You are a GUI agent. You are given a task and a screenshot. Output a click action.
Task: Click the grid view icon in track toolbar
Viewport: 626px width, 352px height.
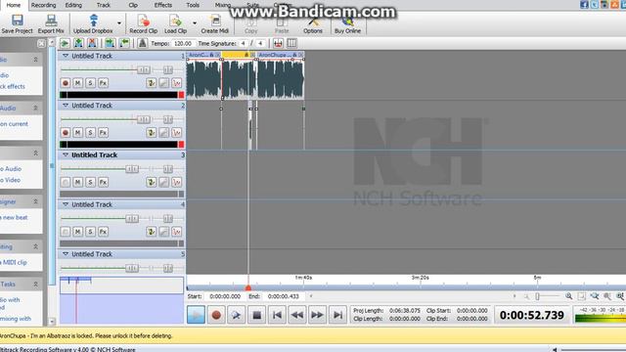pos(291,43)
